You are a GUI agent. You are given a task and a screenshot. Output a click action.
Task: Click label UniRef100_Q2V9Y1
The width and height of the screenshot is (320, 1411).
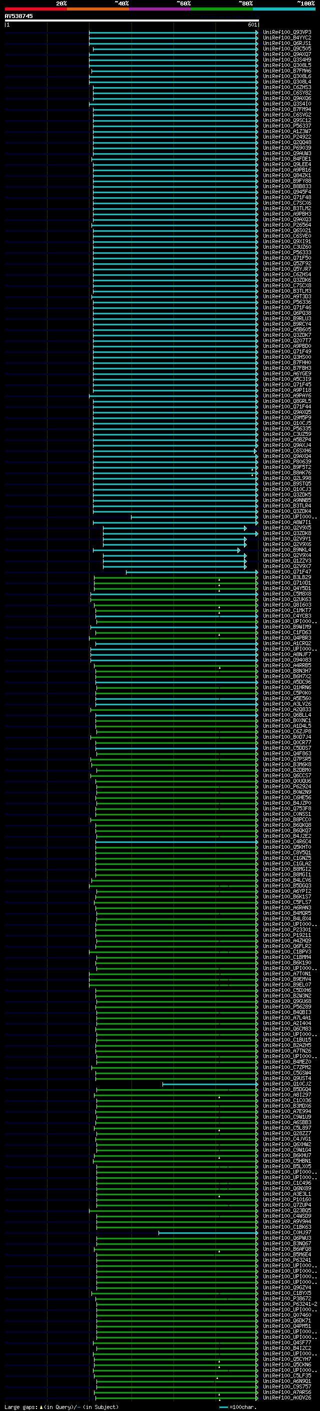click(x=286, y=539)
